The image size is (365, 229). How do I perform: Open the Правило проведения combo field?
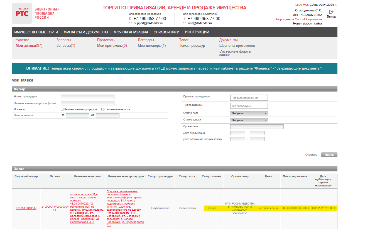[249, 98]
